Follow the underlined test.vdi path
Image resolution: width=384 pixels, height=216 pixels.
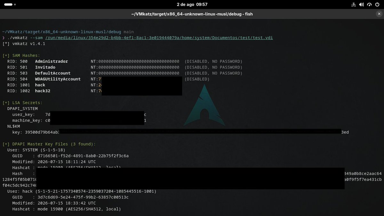tap(159, 38)
